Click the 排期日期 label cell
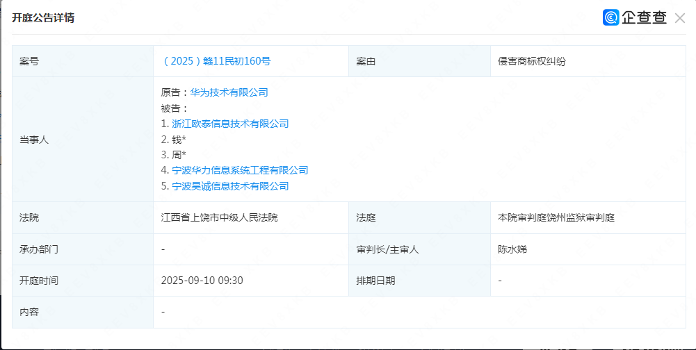This screenshot has height=350, width=696. (x=419, y=281)
